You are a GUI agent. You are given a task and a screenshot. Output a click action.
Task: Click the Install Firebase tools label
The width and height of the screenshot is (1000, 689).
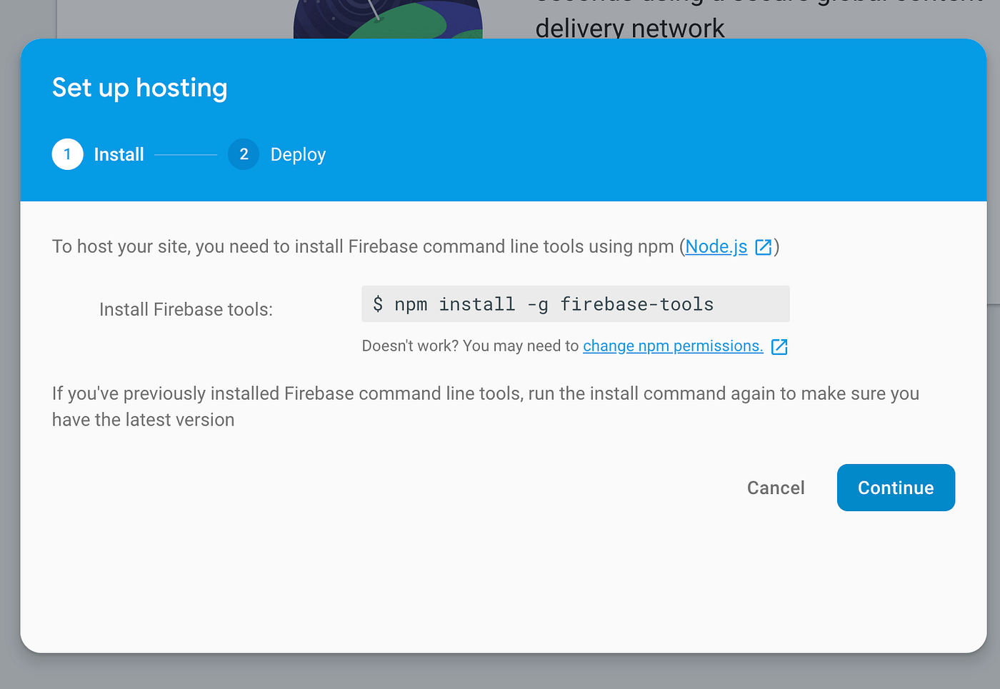185,309
